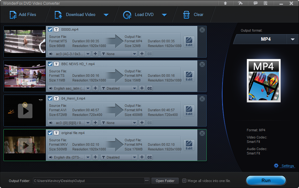The width and height of the screenshot is (299, 188).
Task: Add subtitle file to 04_Henri_ll.mp4
Action: pyautogui.click(x=142, y=123)
